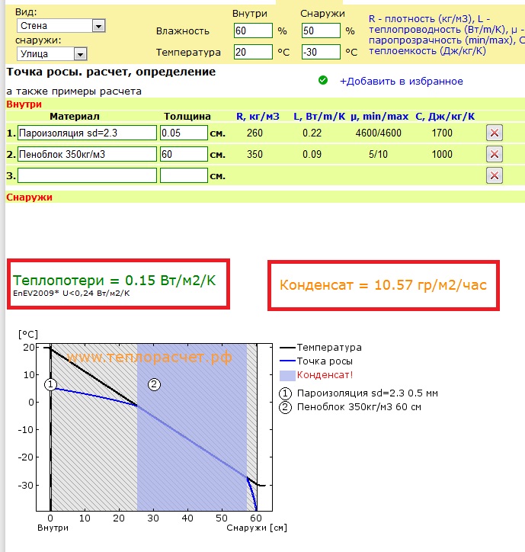Edit outside temperature field with -30
525x552 pixels.
[x=321, y=52]
